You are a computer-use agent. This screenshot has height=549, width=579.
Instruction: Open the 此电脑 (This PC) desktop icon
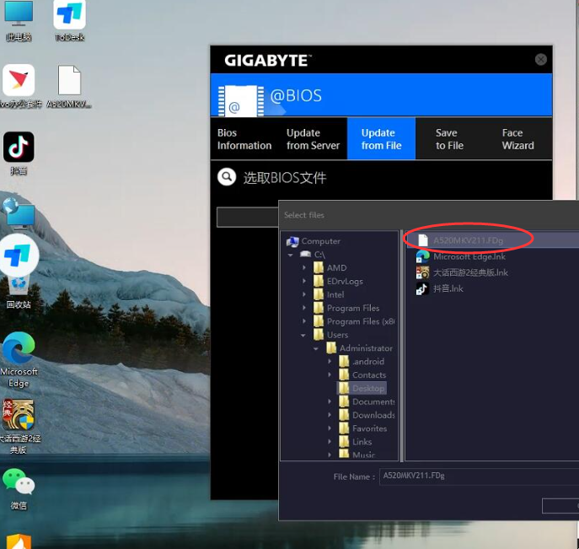point(19,14)
